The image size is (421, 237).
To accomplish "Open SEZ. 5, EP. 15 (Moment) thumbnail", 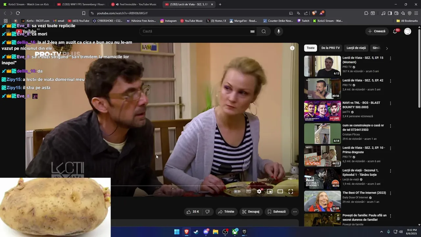I will pyautogui.click(x=322, y=66).
